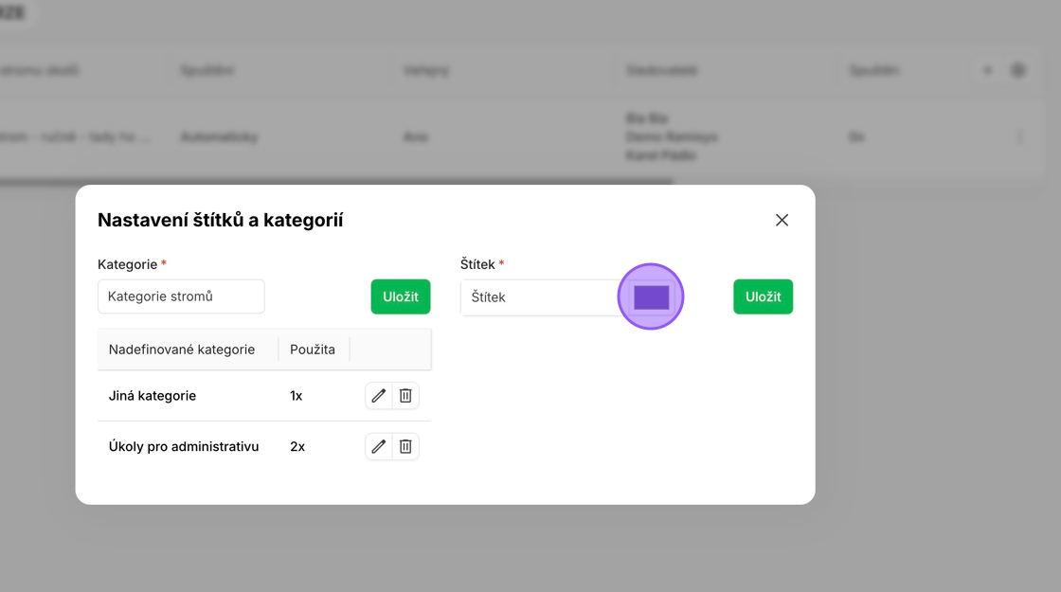Save the category with Uložit button
The height and width of the screenshot is (592, 1061).
click(401, 296)
